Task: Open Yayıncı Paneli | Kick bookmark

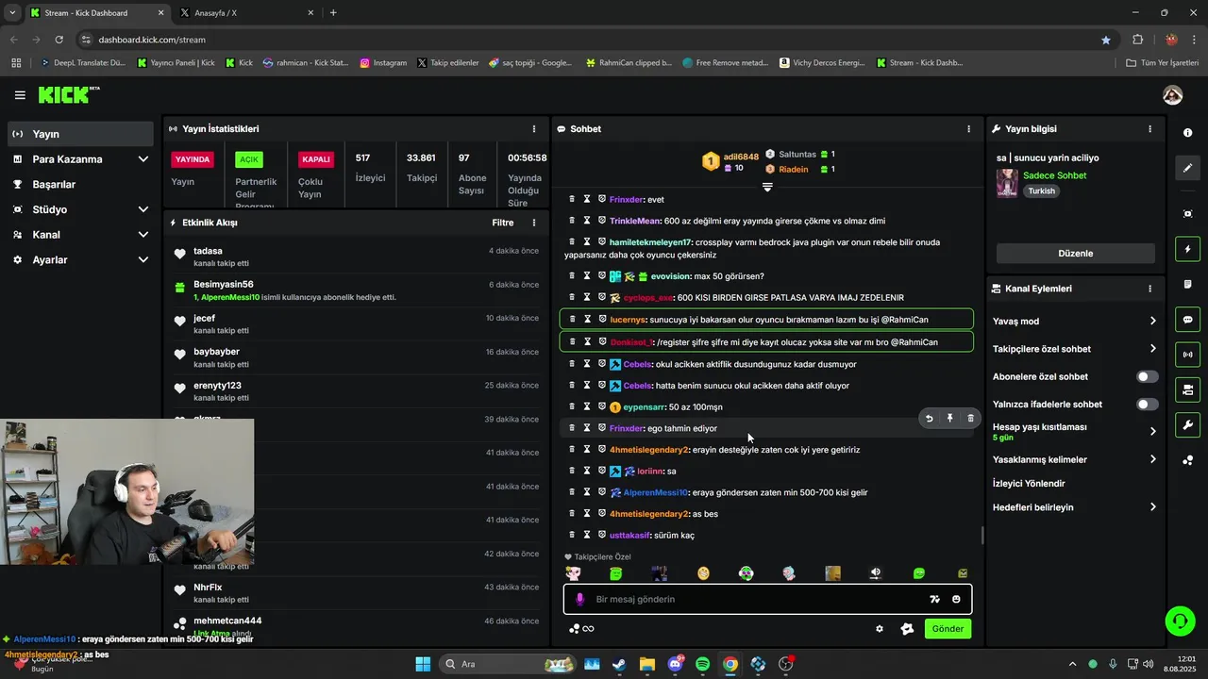Action: tap(176, 62)
